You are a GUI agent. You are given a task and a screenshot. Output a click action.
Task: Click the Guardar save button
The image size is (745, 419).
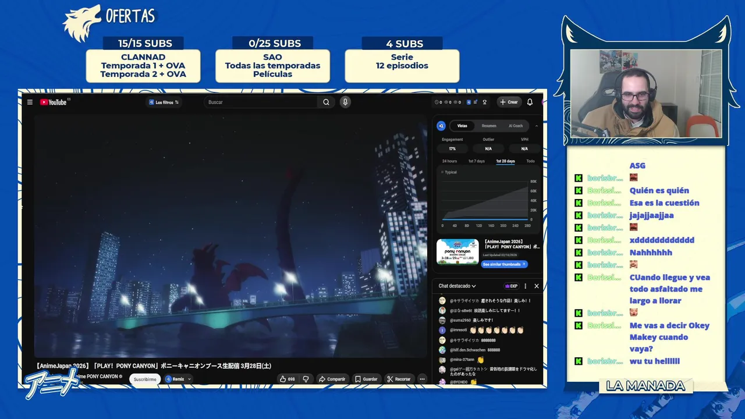[x=366, y=379]
